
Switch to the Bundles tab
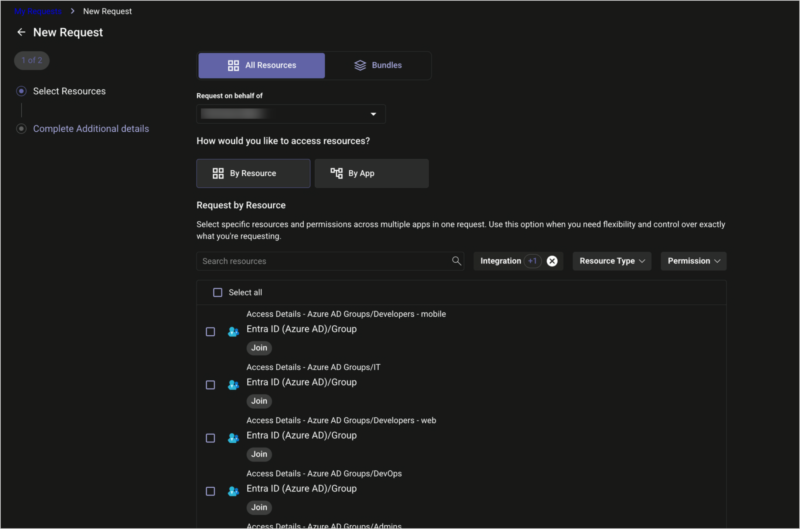coord(378,65)
